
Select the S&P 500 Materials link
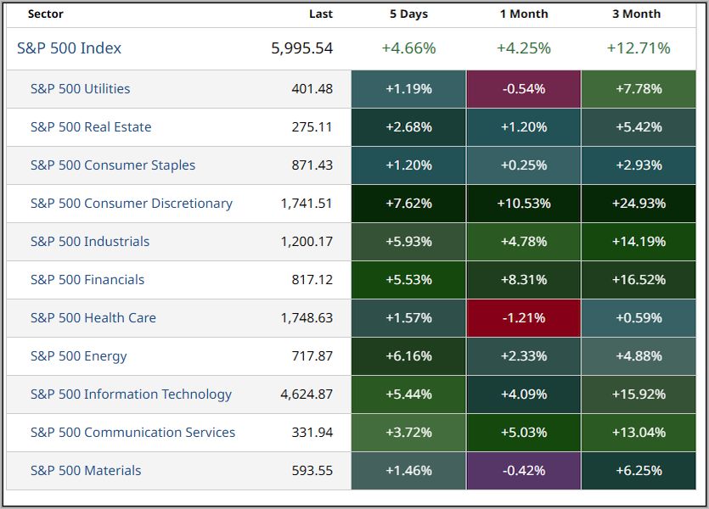coord(86,471)
